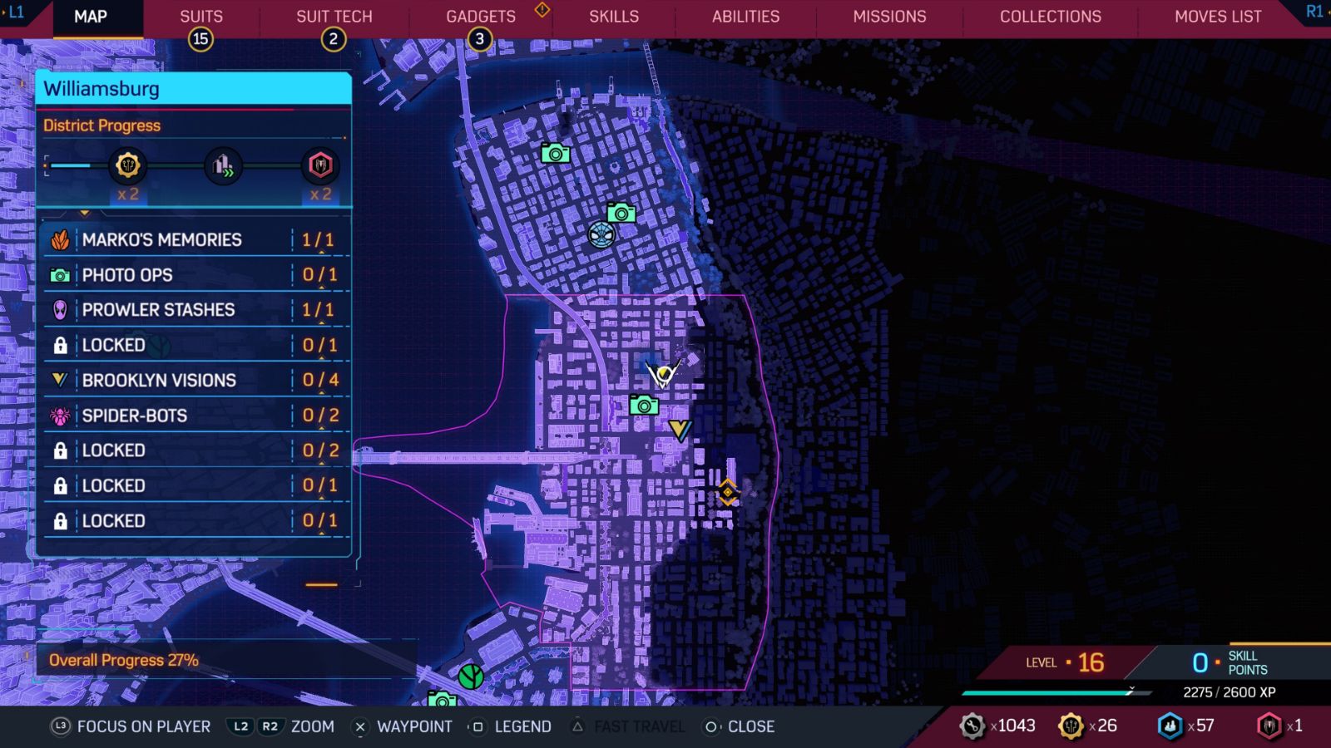Click the Prowler Stashes mask icon
The height and width of the screenshot is (748, 1331).
pyautogui.click(x=58, y=309)
